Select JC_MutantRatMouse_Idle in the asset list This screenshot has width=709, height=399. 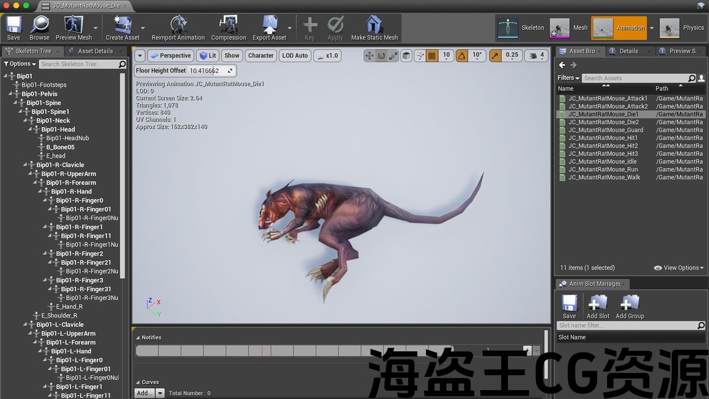602,161
